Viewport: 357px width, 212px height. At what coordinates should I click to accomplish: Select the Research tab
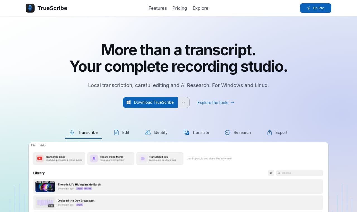pyautogui.click(x=238, y=132)
